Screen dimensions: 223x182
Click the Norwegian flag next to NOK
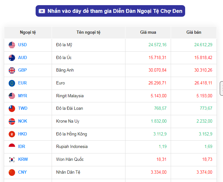tap(12, 121)
